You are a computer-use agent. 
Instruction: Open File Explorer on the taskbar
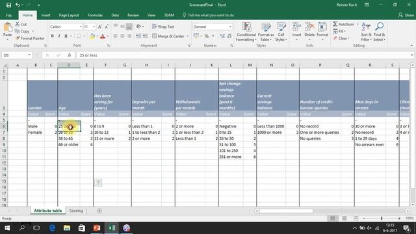pyautogui.click(x=67, y=228)
